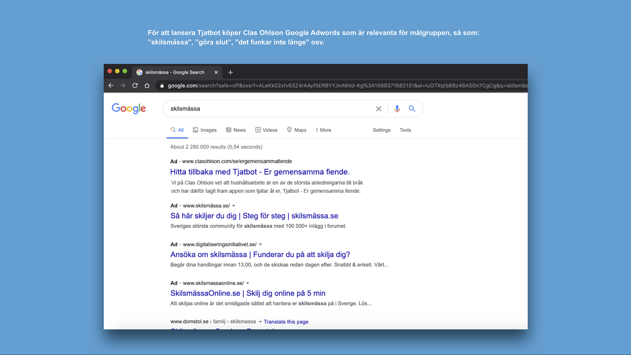Screen dimensions: 631x355
Task: Click the www.domstol.se breadcrumb URL
Action: (x=189, y=322)
